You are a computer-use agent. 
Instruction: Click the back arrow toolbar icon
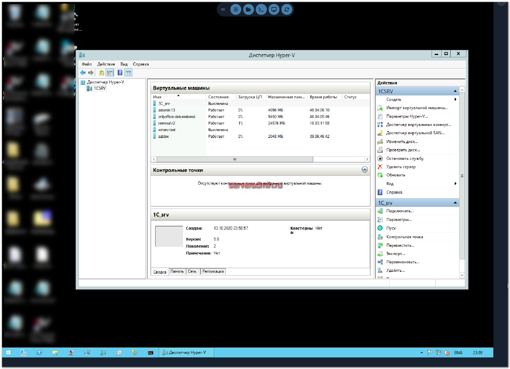[x=83, y=73]
